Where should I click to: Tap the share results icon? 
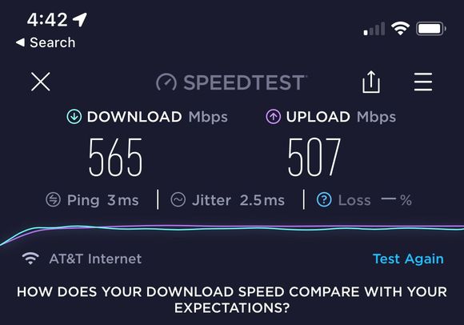[371, 82]
